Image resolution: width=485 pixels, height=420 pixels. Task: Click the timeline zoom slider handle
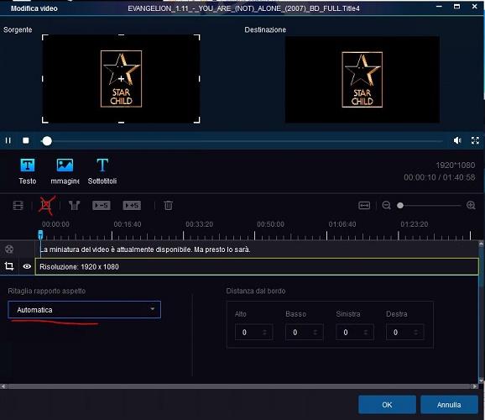[x=400, y=205]
